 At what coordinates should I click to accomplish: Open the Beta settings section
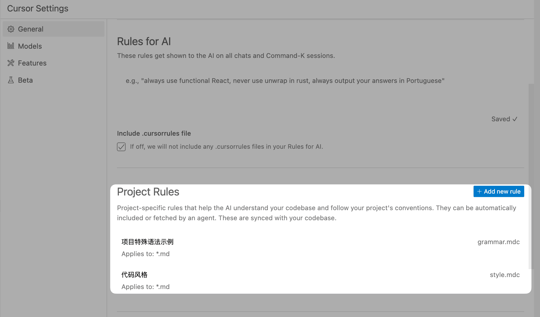[54, 80]
